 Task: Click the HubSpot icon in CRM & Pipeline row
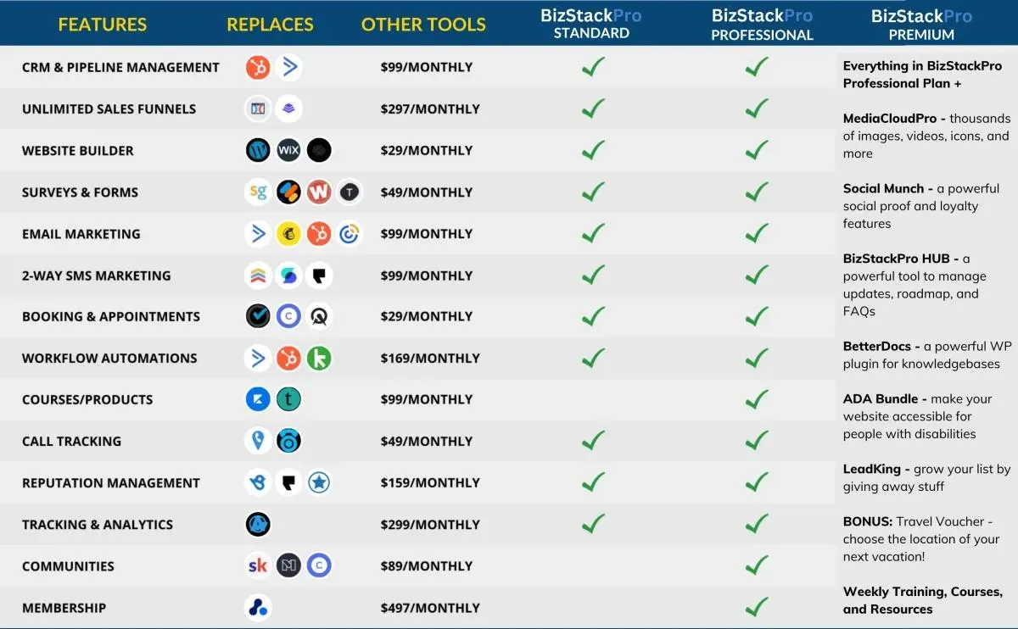click(258, 67)
